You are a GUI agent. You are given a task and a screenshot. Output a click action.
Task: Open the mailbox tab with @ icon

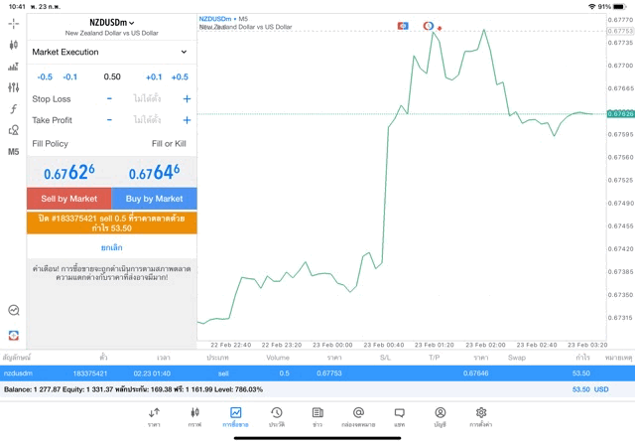358,417
